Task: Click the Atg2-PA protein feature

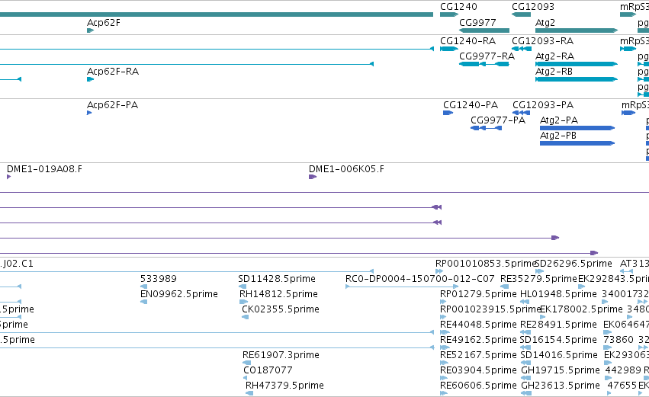Action: [577, 128]
